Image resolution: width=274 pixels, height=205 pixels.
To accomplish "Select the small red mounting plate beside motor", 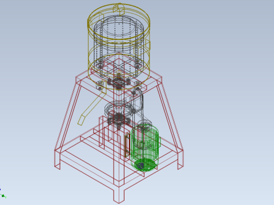I will pos(127,145).
